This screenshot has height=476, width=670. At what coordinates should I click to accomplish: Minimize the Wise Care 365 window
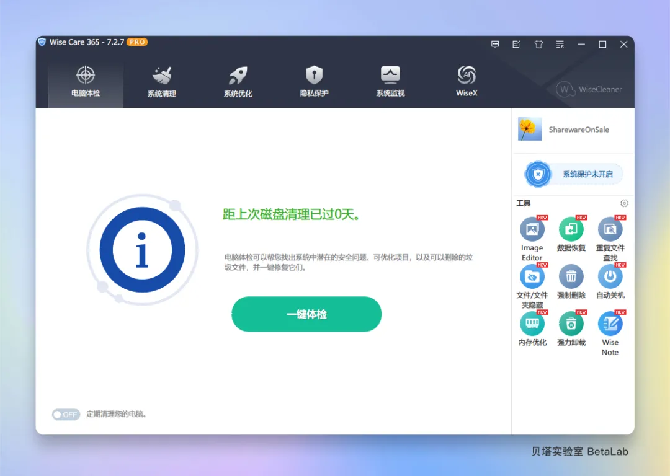pyautogui.click(x=581, y=44)
